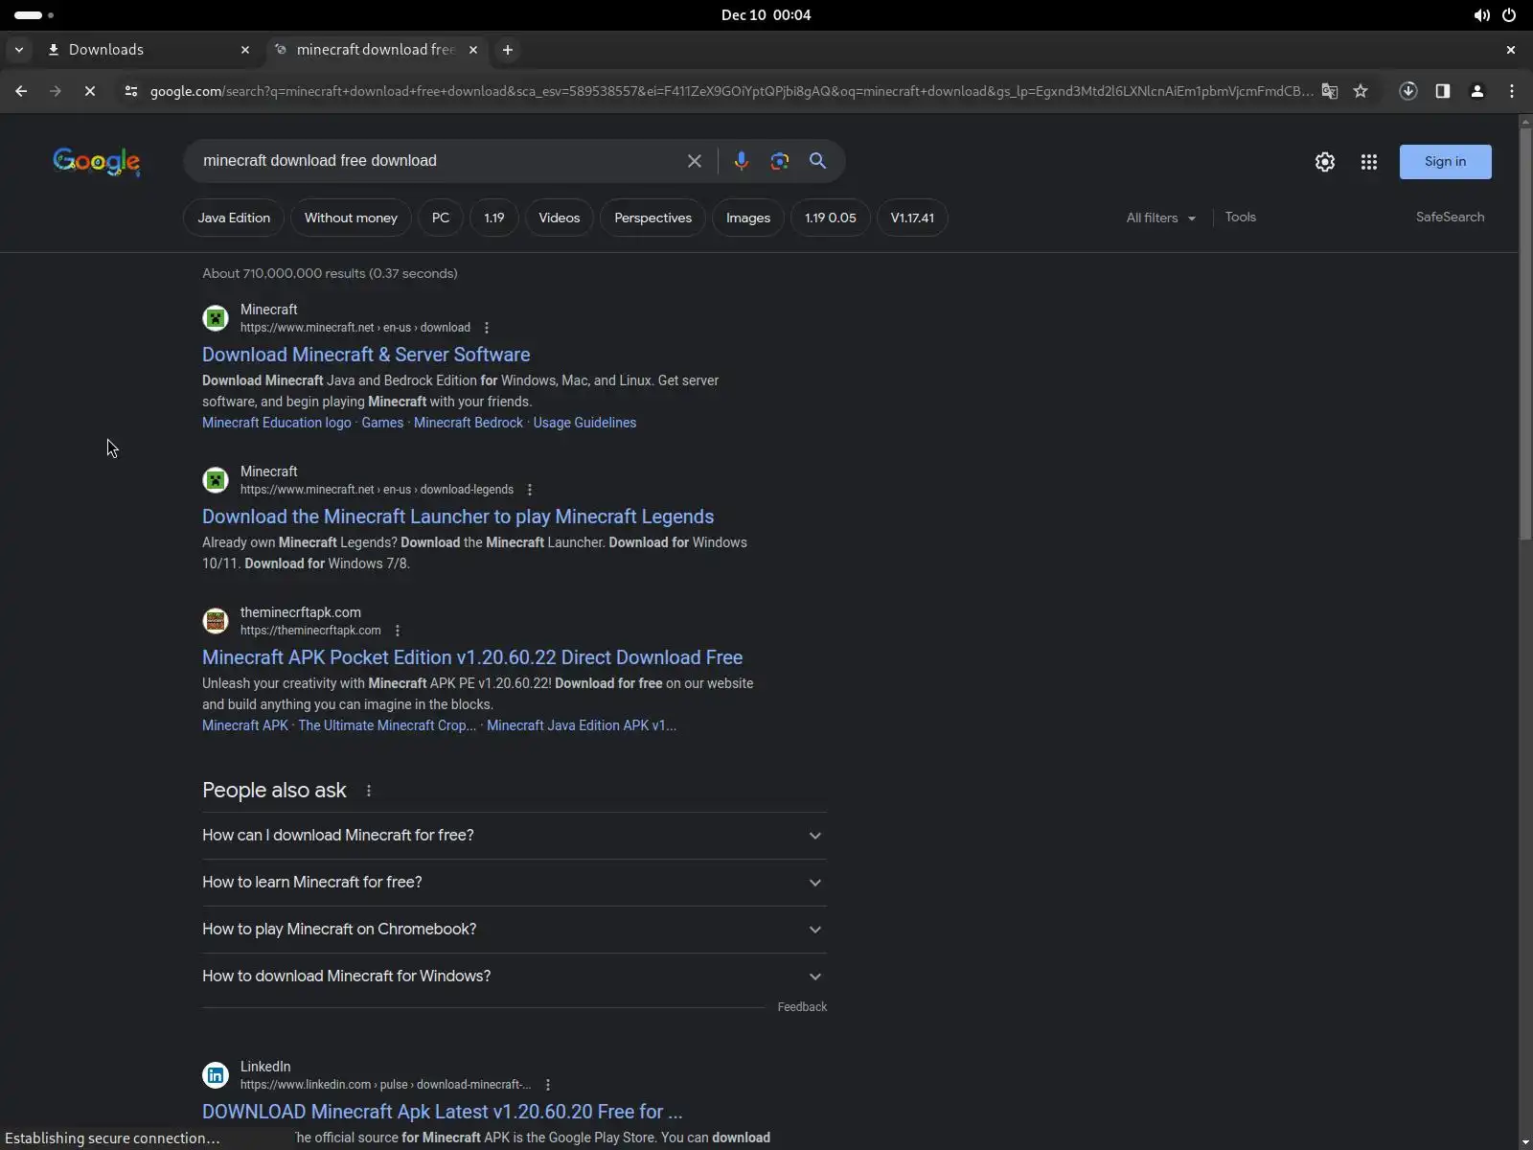Open a new browser tab
This screenshot has height=1150, width=1533.
pyautogui.click(x=508, y=50)
